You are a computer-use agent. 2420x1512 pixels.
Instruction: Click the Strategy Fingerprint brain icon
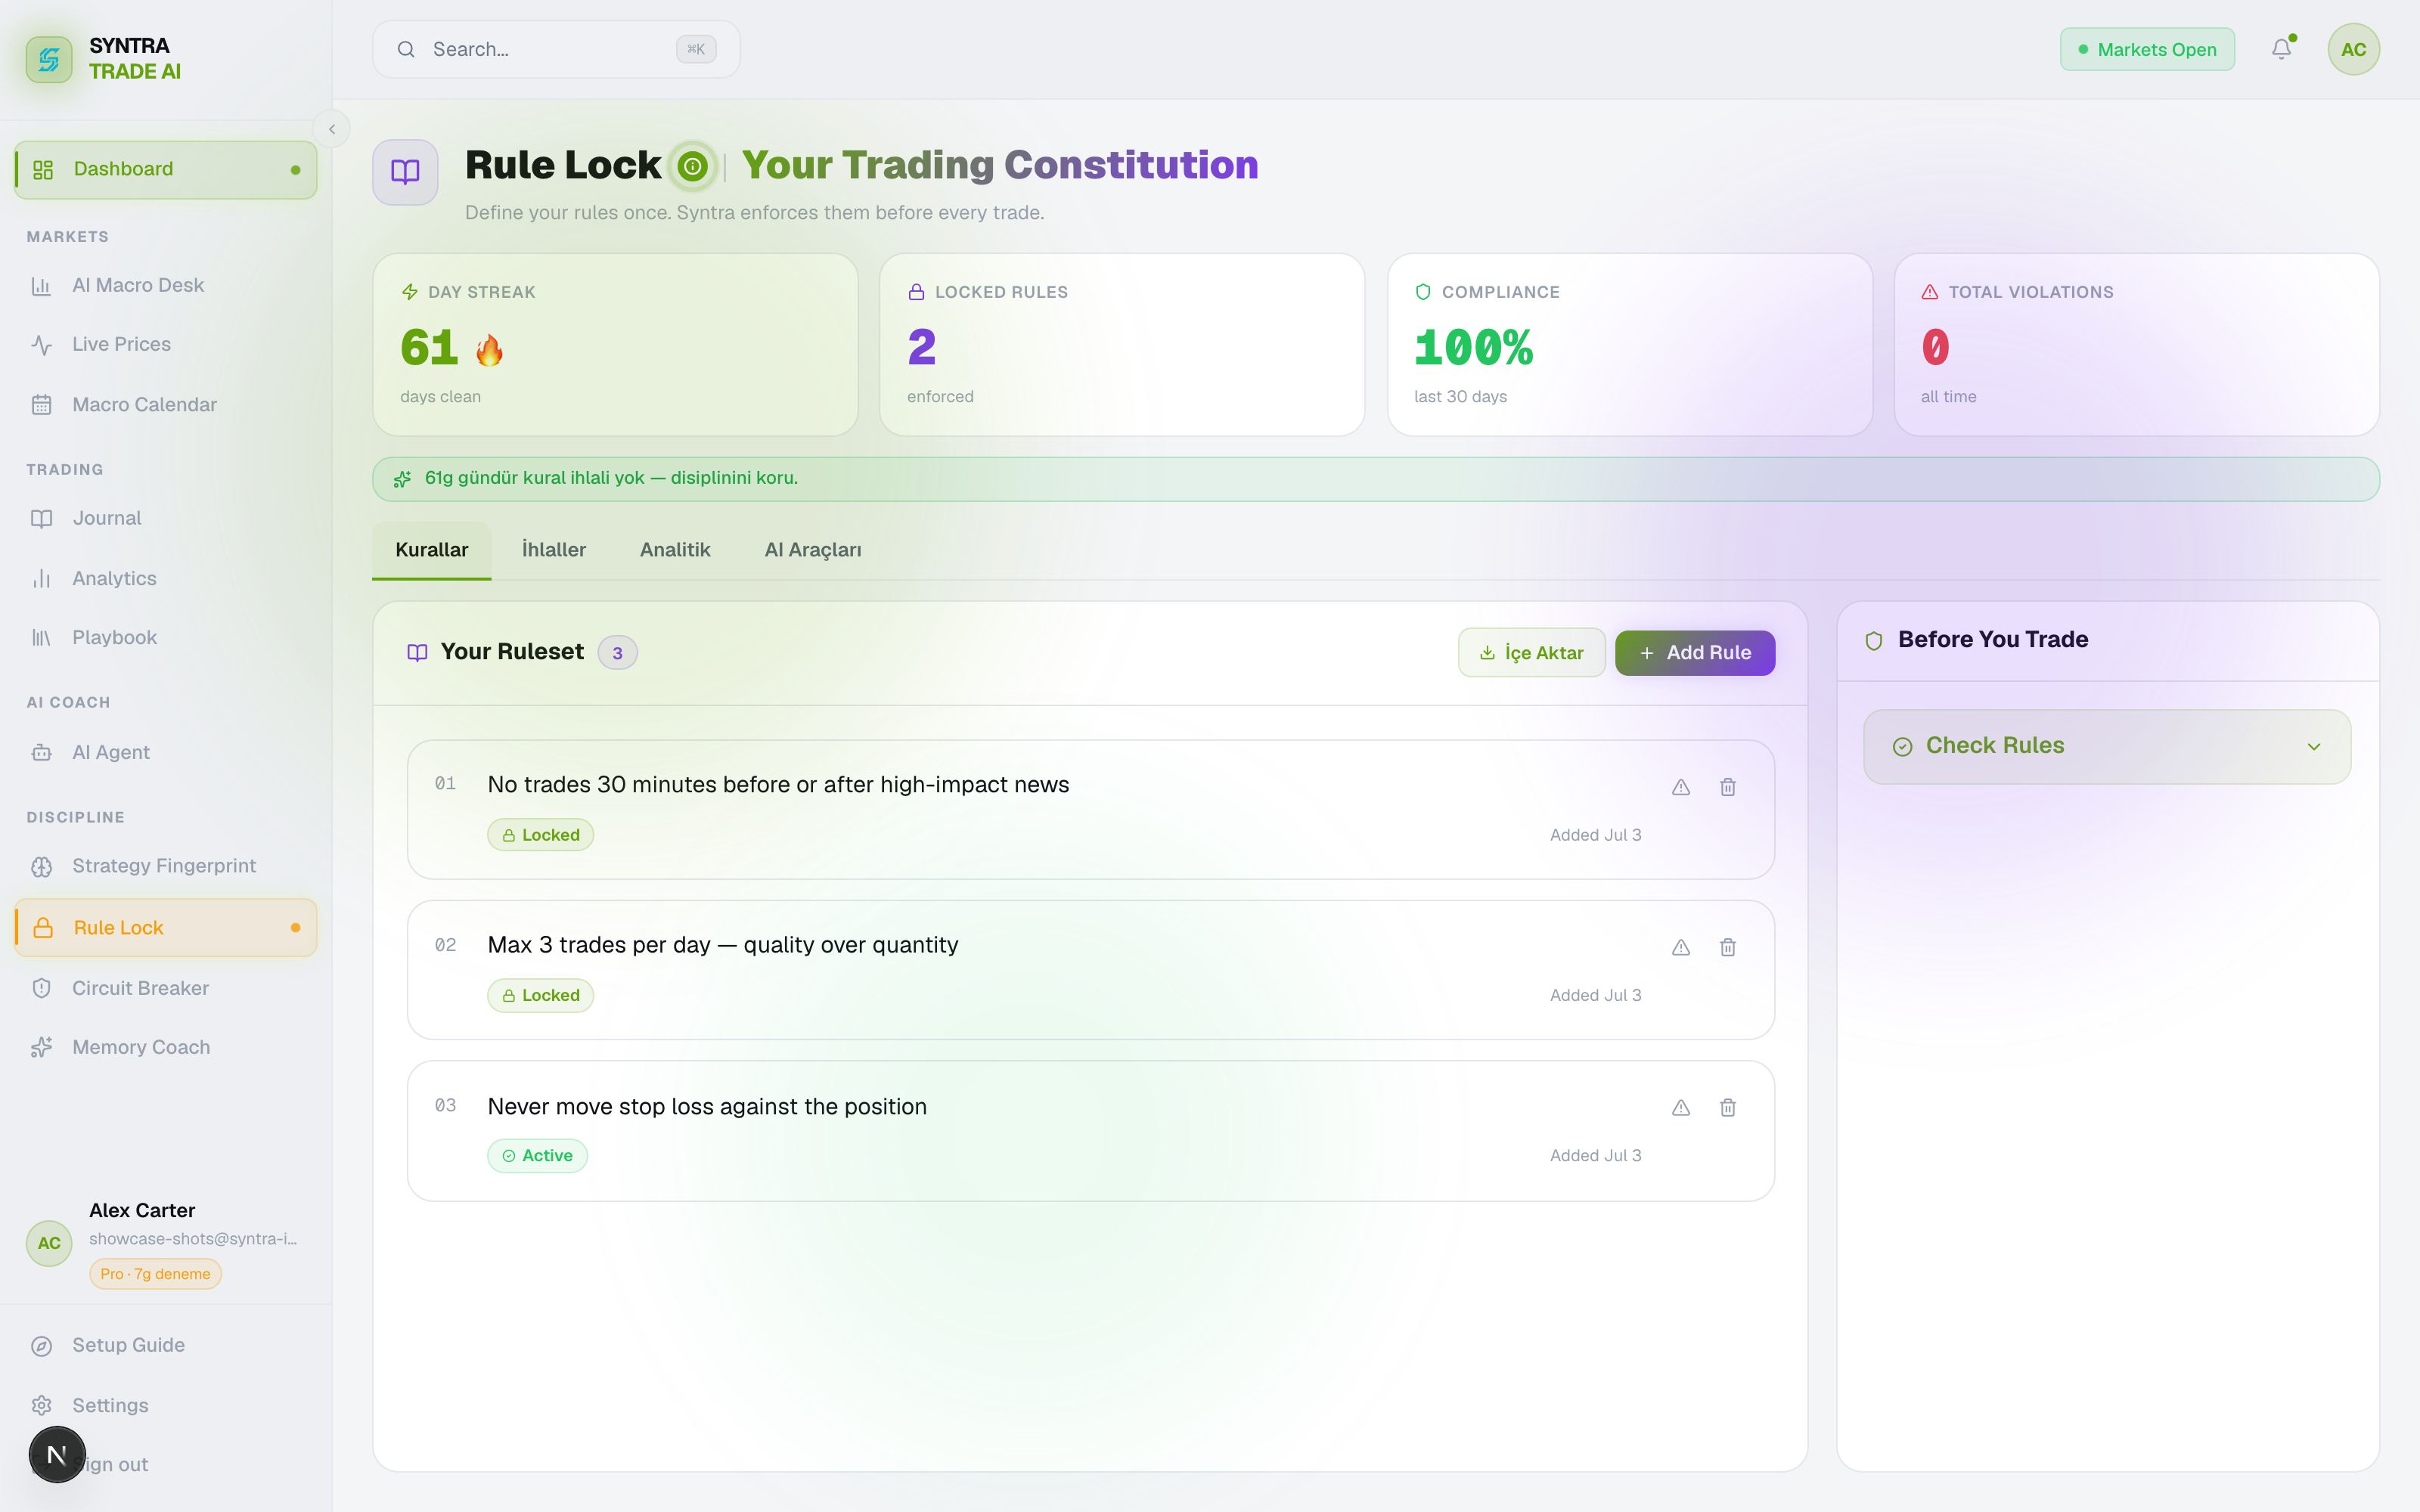click(x=41, y=867)
